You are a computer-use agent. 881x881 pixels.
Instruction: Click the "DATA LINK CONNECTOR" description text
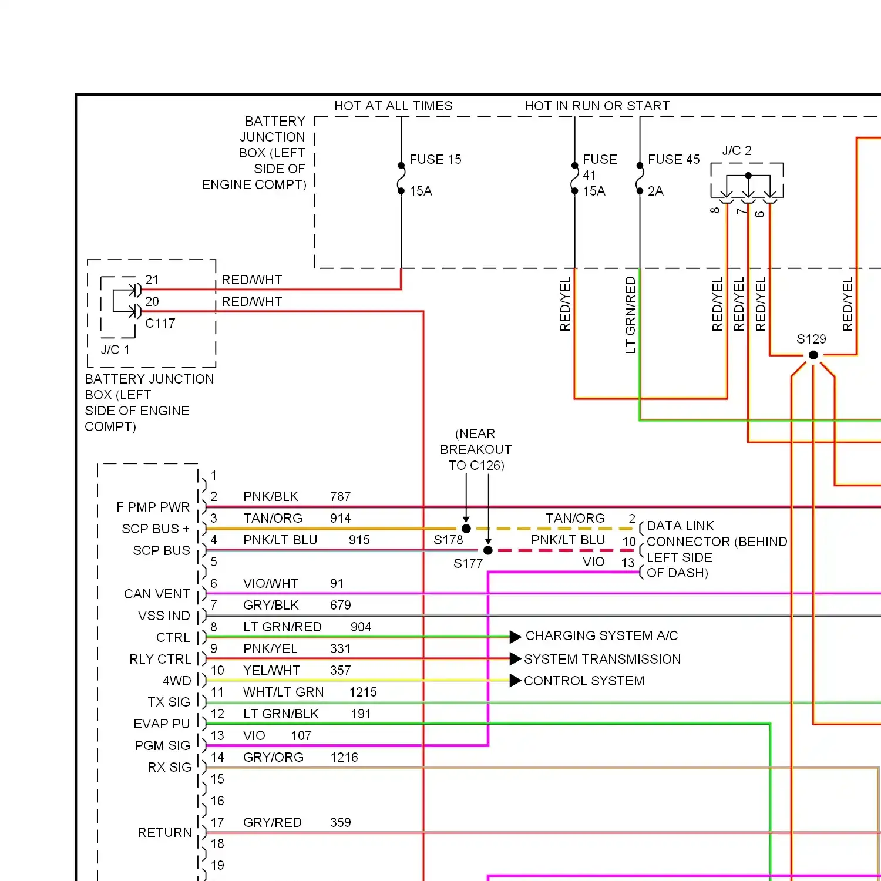pos(717,549)
